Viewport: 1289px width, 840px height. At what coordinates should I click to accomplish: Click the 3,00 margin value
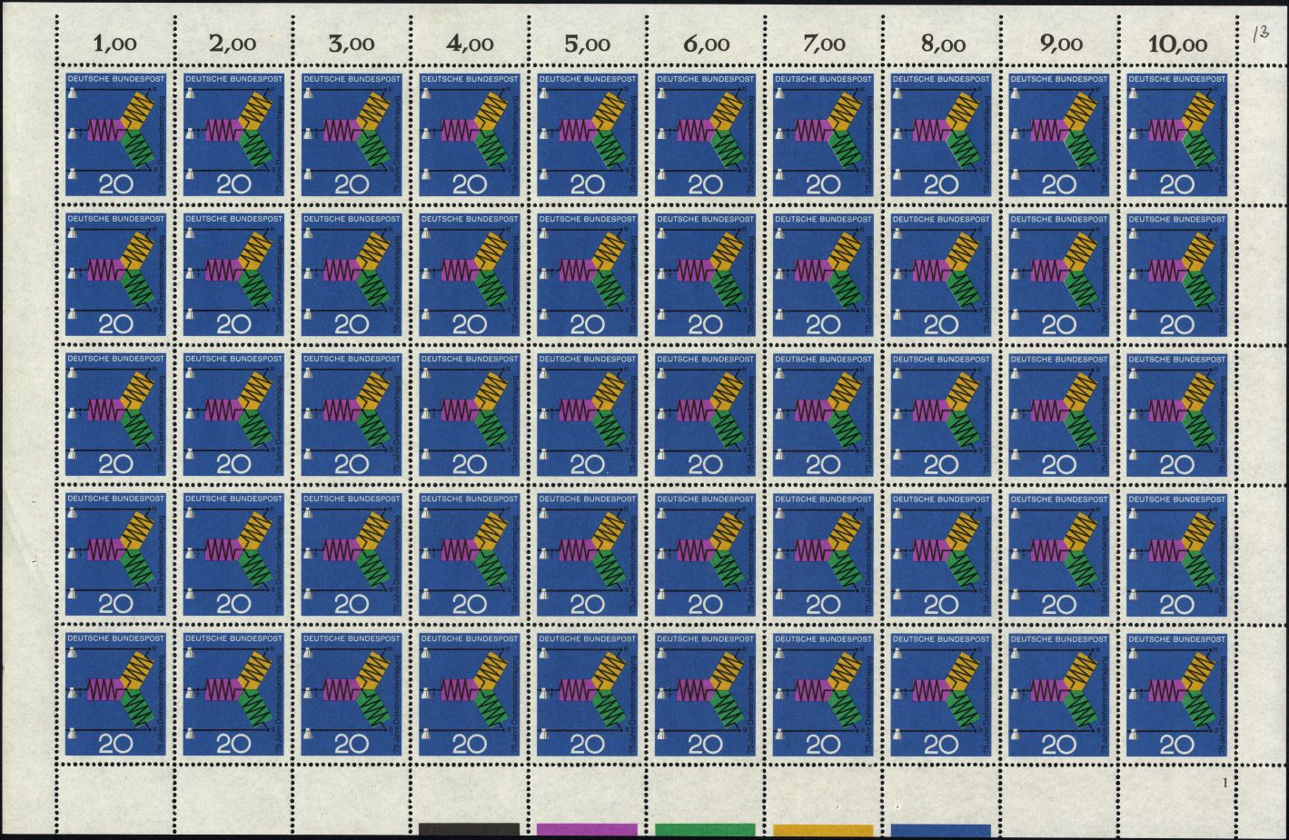pyautogui.click(x=351, y=43)
